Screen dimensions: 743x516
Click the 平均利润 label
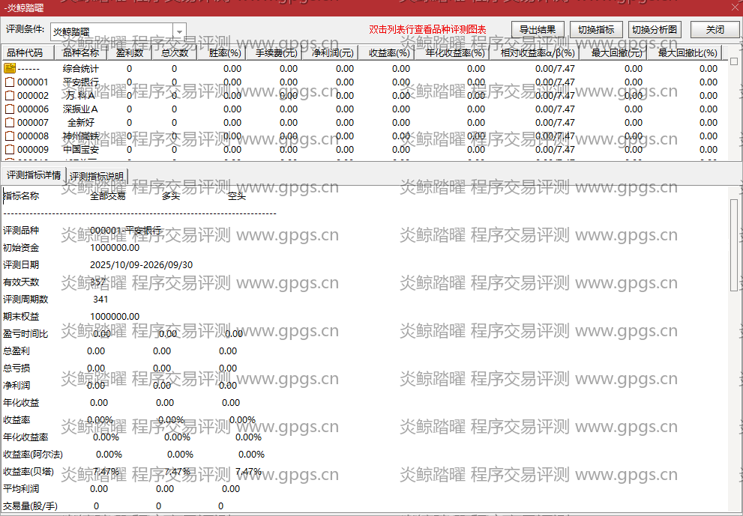tap(21, 488)
